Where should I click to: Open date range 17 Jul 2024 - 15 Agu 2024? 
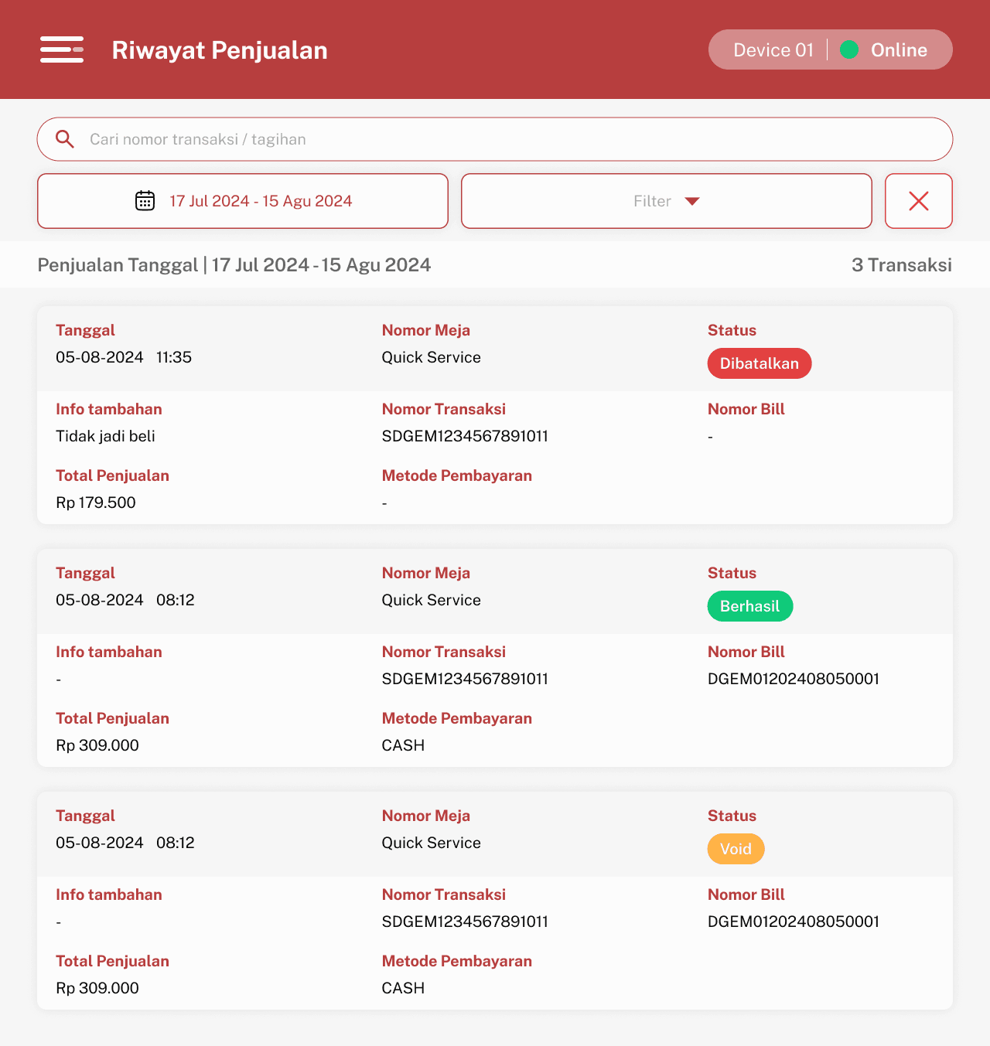click(x=243, y=201)
